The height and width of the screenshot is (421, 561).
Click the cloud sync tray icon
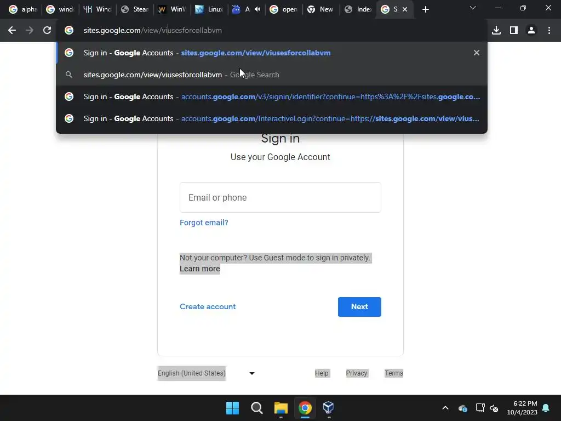pyautogui.click(x=462, y=408)
